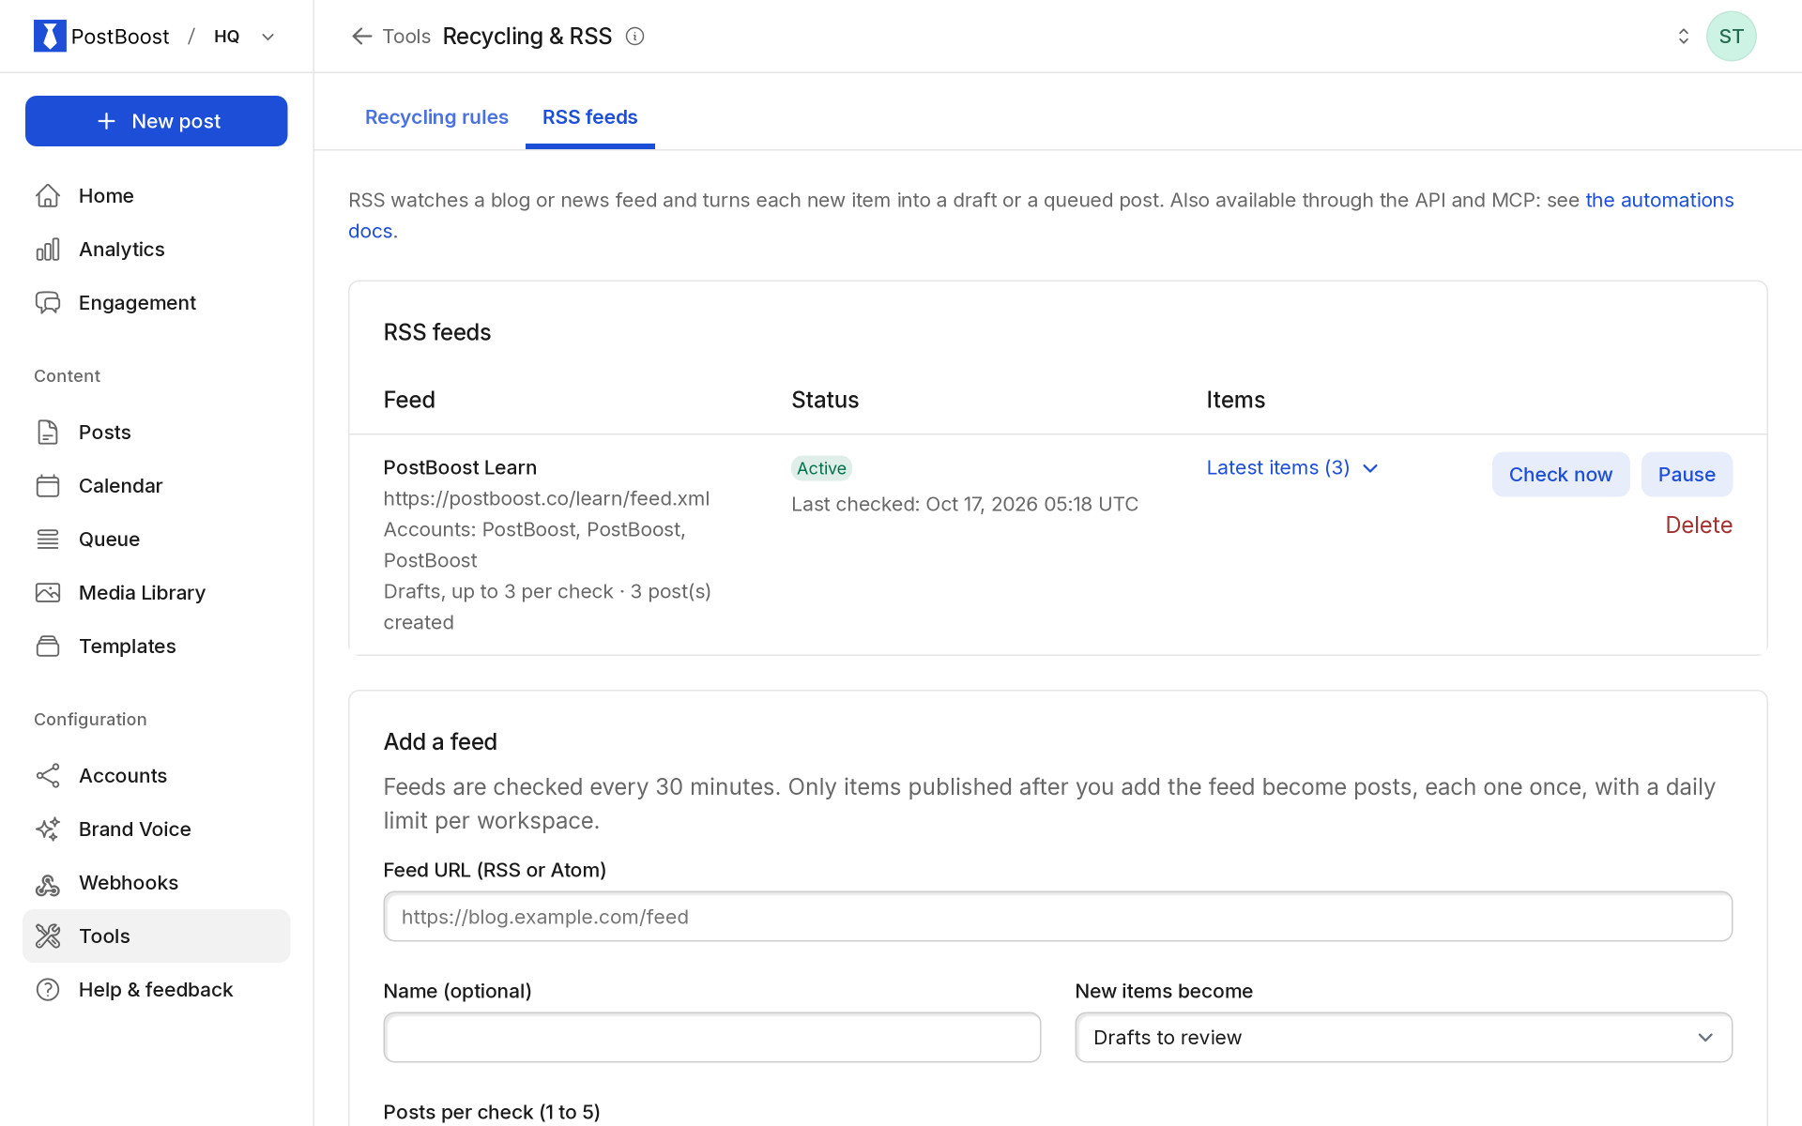Open the New items become dropdown
Viewport: 1802px width, 1126px height.
pos(1403,1038)
